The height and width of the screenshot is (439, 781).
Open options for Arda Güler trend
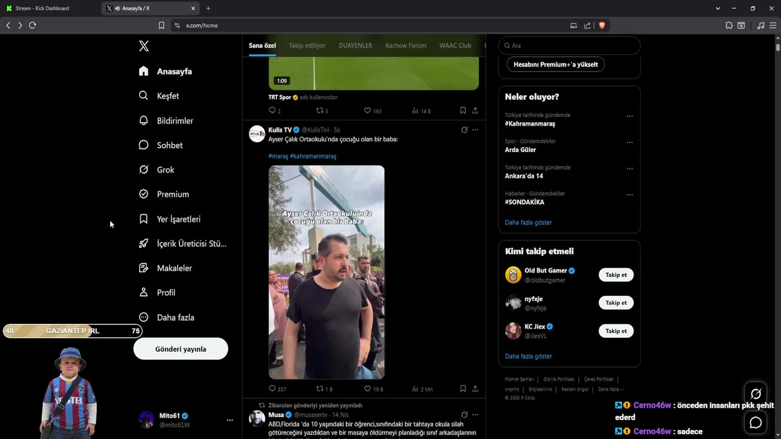(x=630, y=143)
